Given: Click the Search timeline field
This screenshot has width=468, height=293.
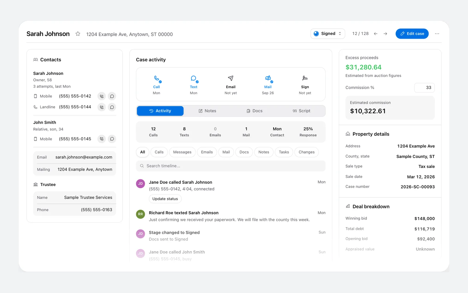Looking at the screenshot, I should [231, 166].
